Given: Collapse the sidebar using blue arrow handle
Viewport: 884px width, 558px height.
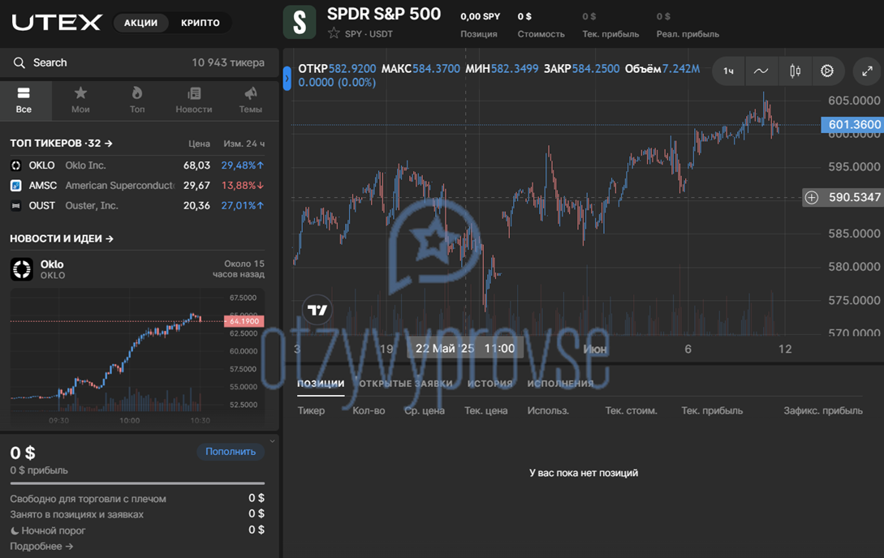Looking at the screenshot, I should [287, 79].
